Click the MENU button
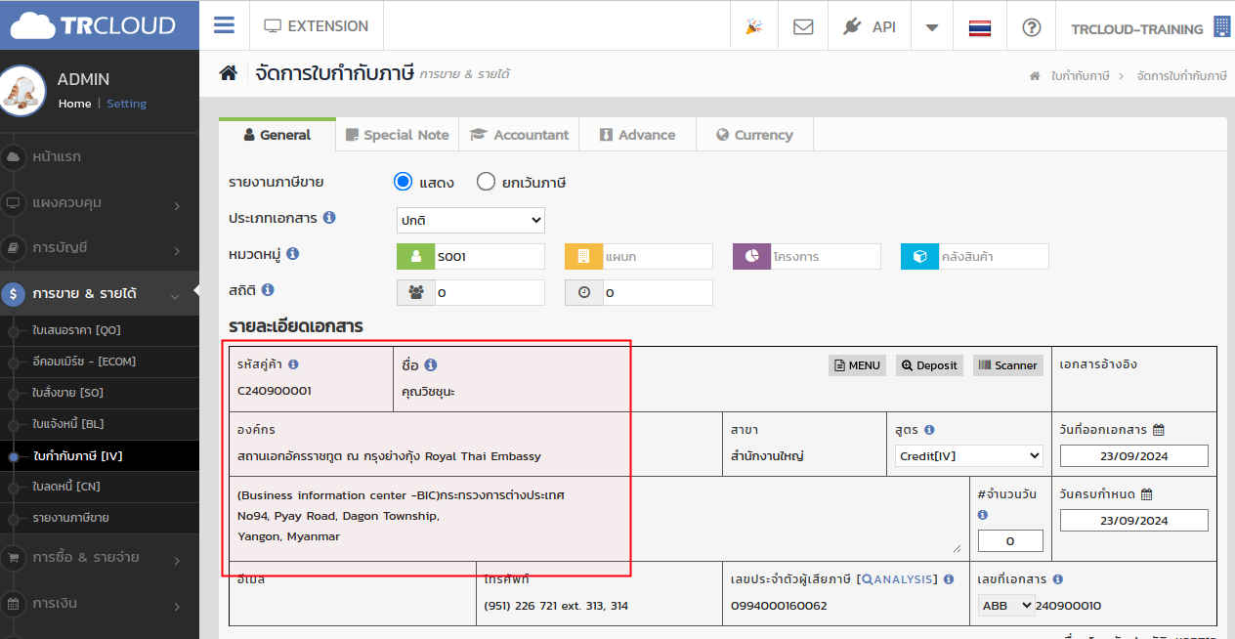The image size is (1235, 639). click(857, 364)
